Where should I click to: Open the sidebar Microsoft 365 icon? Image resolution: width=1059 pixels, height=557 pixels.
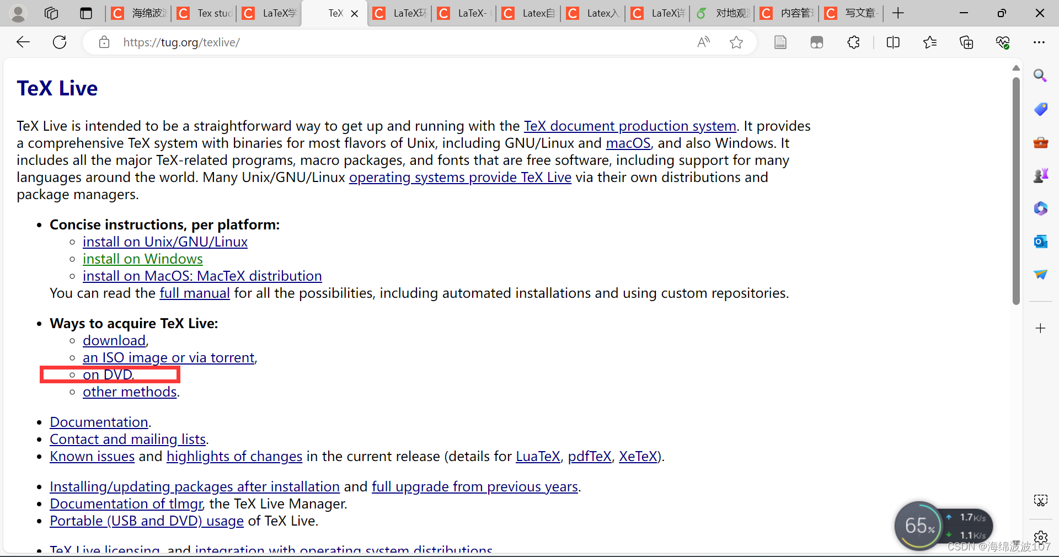pos(1040,208)
